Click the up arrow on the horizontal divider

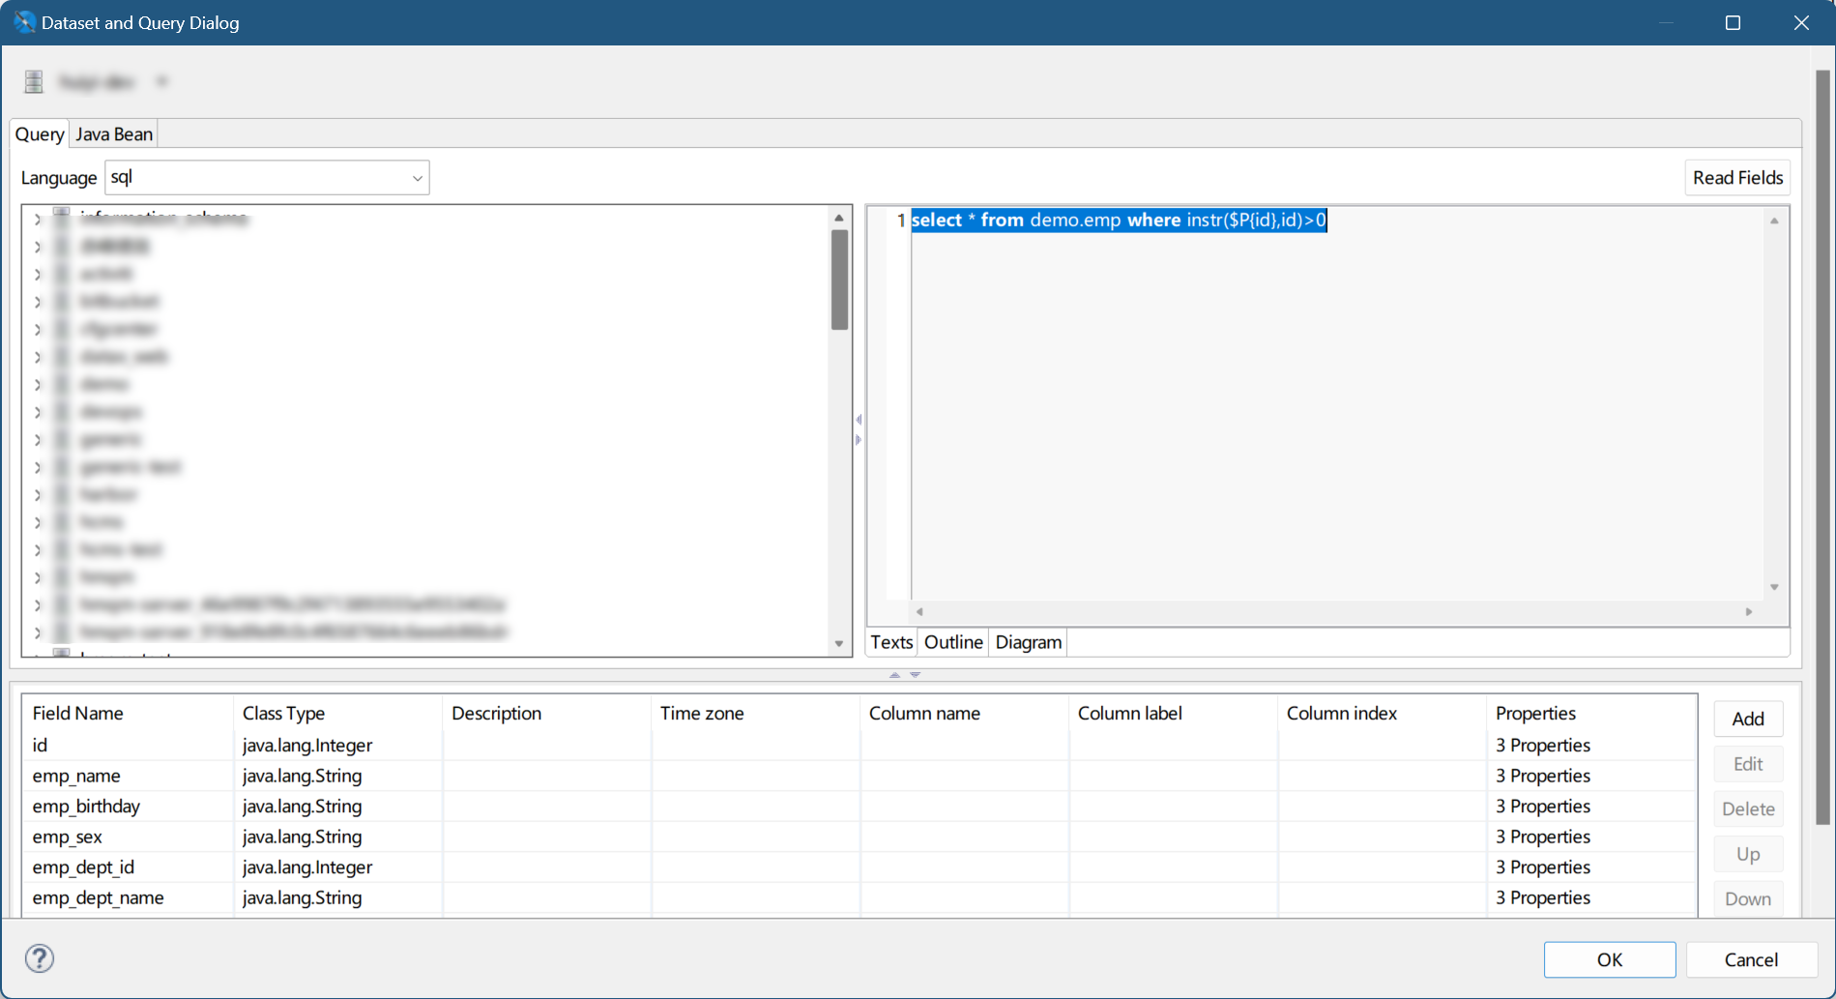click(894, 675)
